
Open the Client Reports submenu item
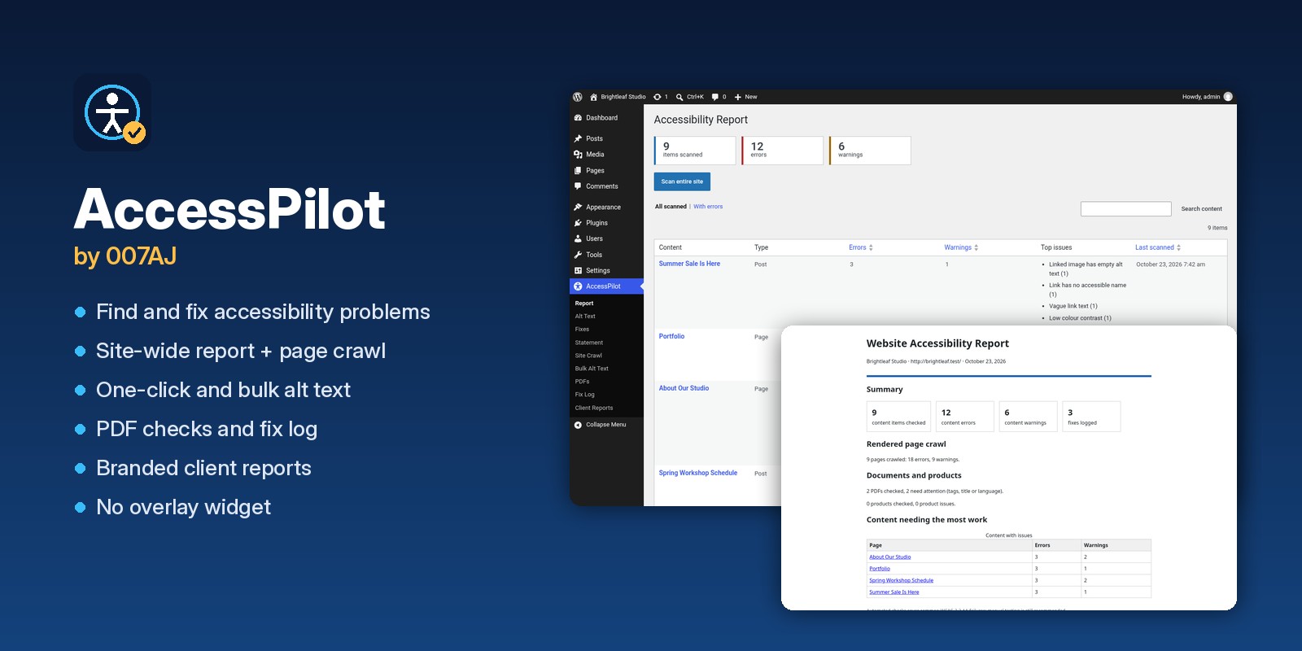[x=594, y=409]
